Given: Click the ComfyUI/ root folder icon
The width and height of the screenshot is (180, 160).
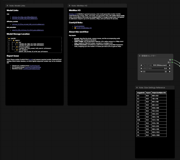Looking at the screenshot, I should [9, 38].
